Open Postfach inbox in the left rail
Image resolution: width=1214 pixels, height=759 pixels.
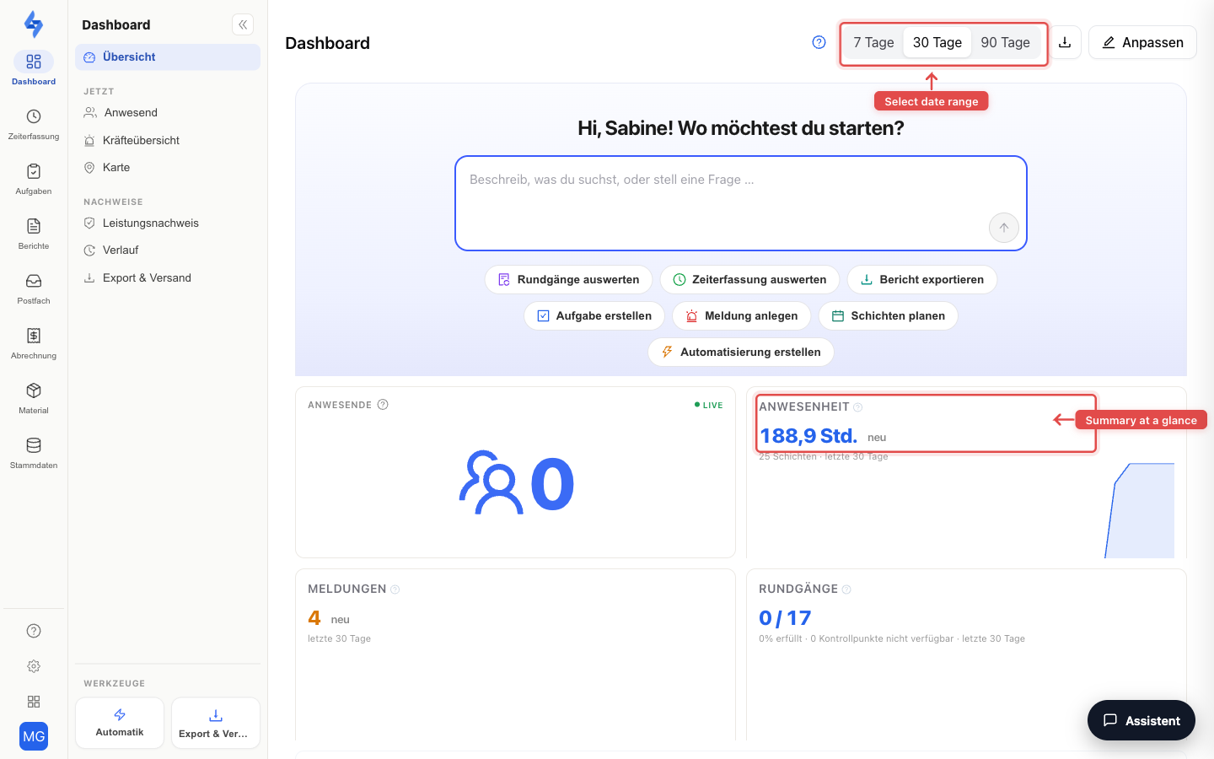(x=34, y=288)
